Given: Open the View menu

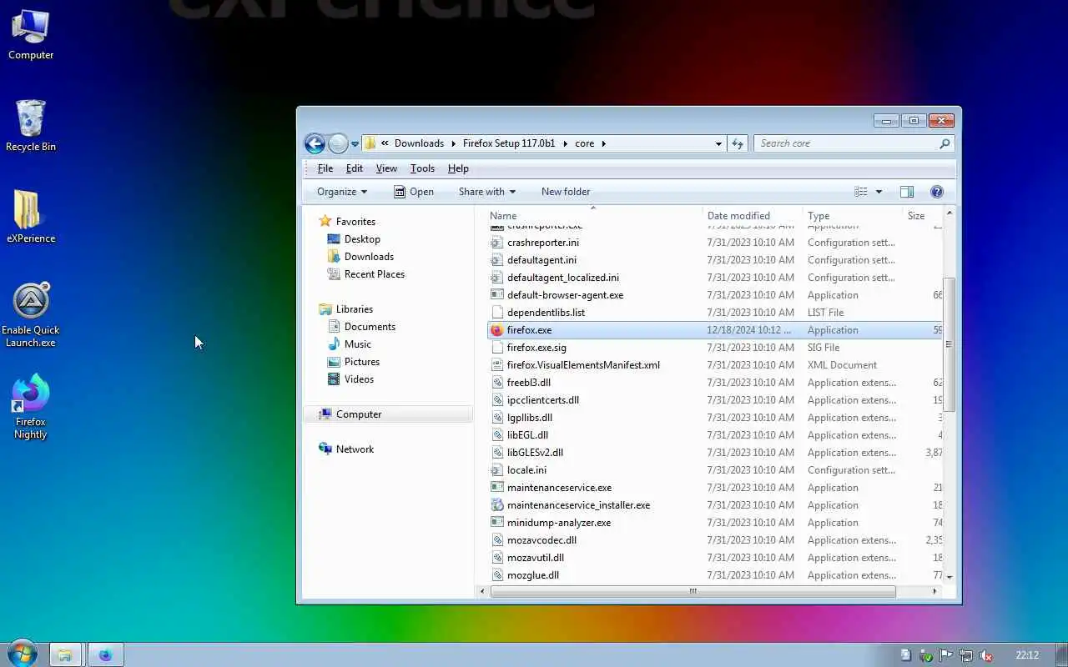Looking at the screenshot, I should coord(386,168).
